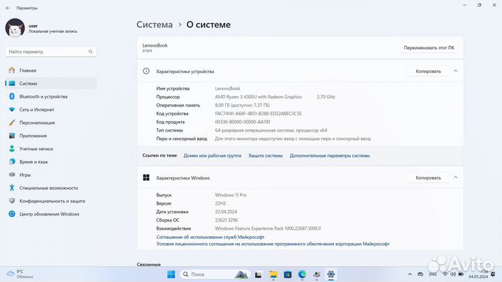
Task: Copy device specifications with Копировать button
Action: pos(428,71)
